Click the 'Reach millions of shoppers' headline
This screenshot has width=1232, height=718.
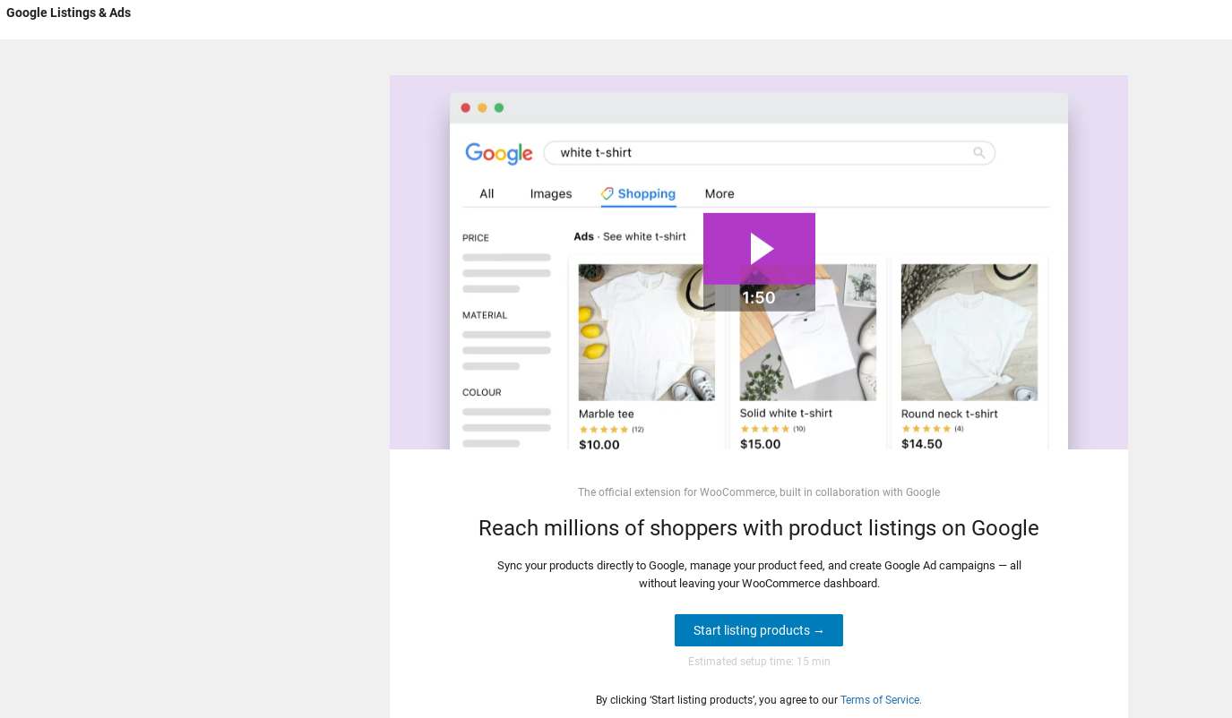click(759, 528)
